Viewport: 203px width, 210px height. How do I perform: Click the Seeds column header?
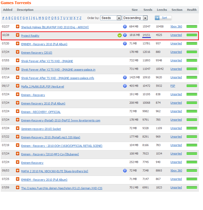(x=148, y=10)
